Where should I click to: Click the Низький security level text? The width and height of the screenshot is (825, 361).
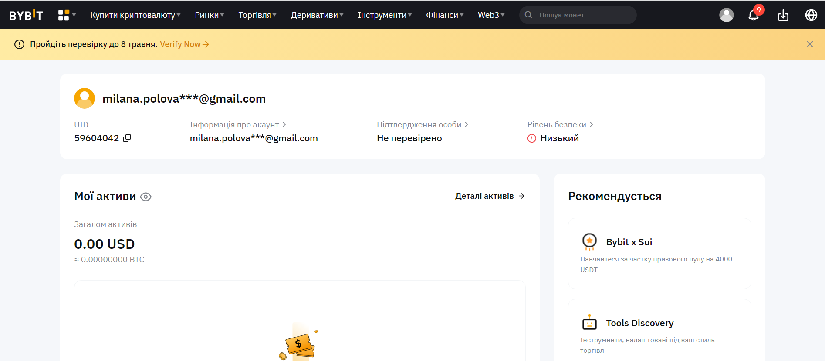click(x=559, y=138)
